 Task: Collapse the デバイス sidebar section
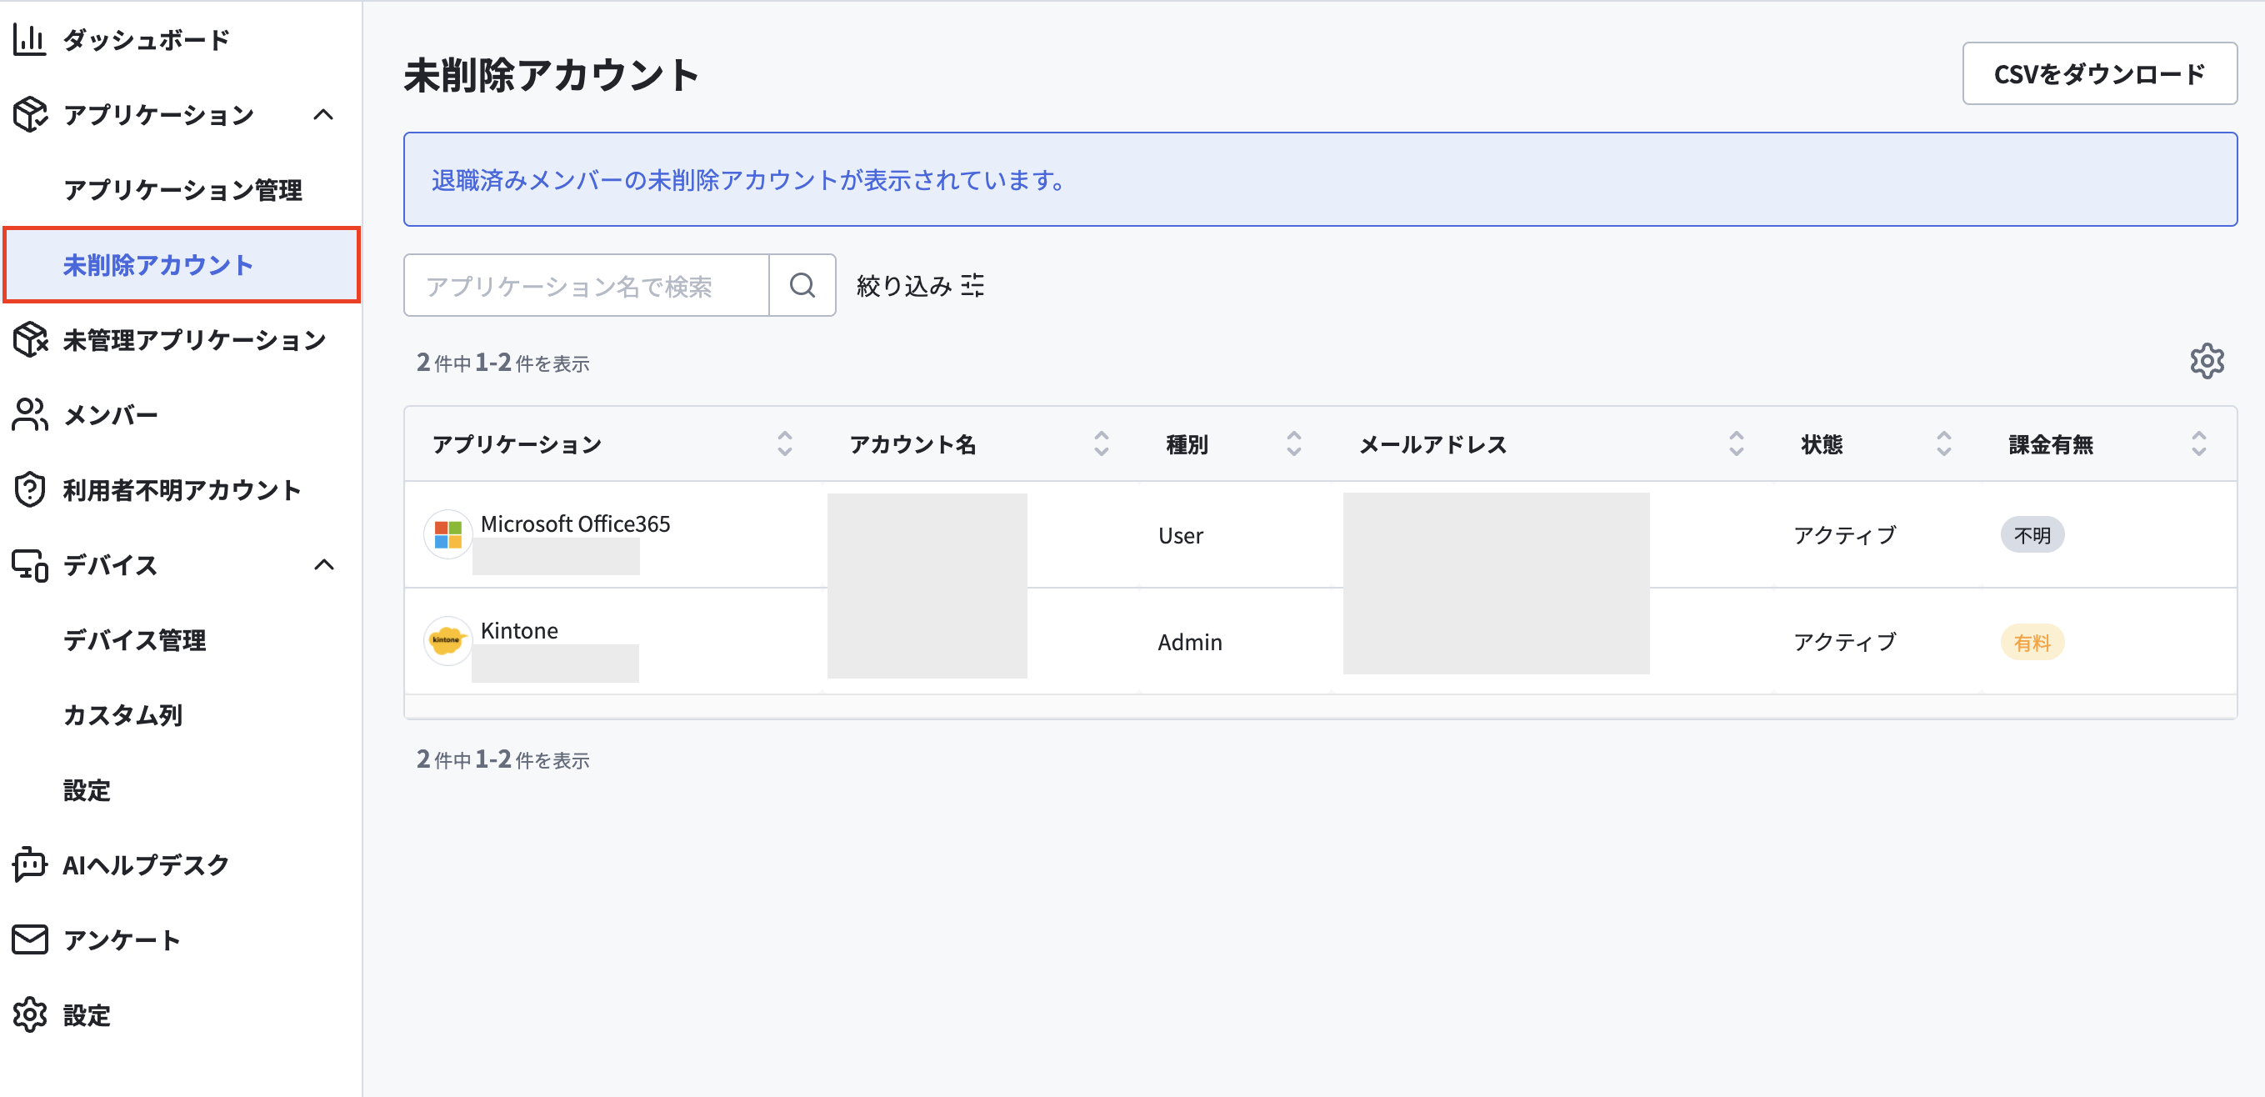[x=323, y=565]
